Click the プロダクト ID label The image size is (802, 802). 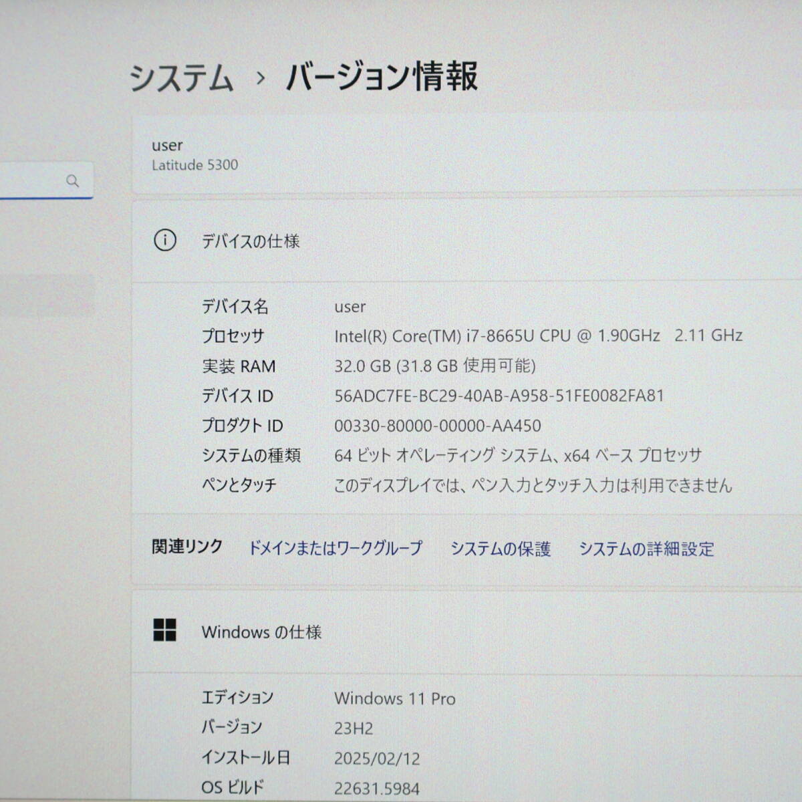[x=243, y=426]
